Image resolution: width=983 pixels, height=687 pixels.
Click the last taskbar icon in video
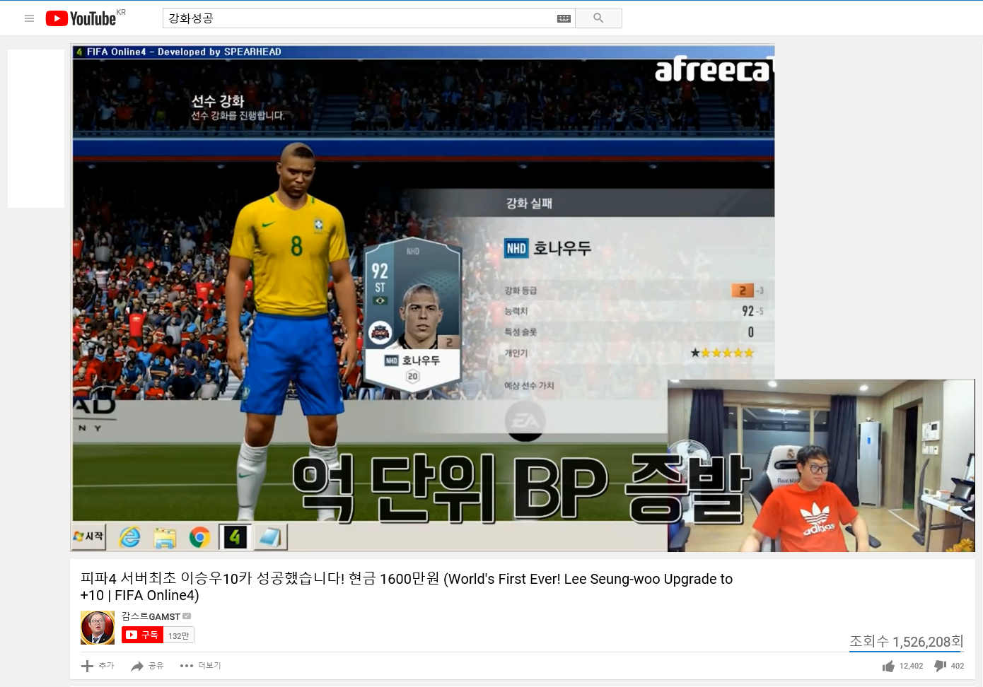point(270,538)
